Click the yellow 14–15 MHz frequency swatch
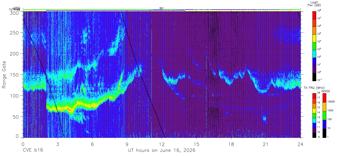 click(x=314, y=111)
